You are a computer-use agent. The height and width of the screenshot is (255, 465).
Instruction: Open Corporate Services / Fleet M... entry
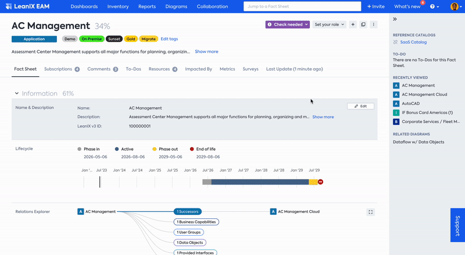tap(427, 122)
